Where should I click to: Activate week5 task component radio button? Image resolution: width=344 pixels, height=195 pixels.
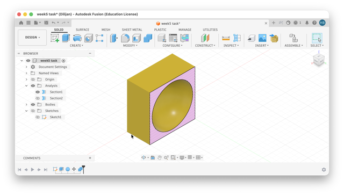(x=63, y=61)
